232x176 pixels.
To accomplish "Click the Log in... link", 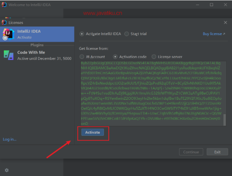I will [9, 139].
